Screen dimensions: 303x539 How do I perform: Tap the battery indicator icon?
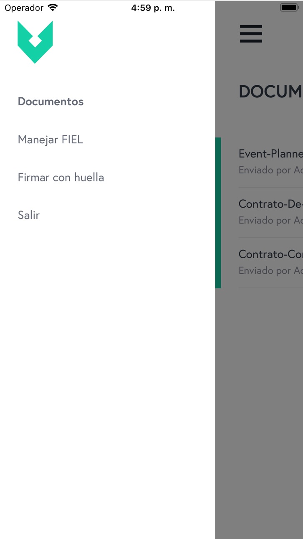click(x=289, y=8)
